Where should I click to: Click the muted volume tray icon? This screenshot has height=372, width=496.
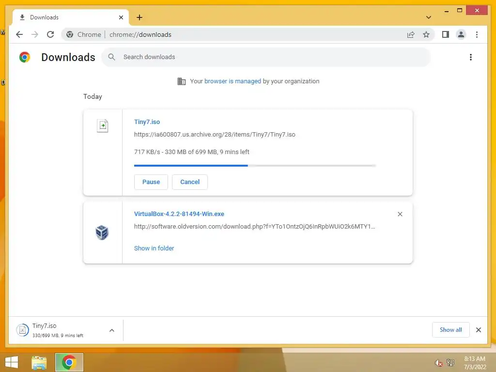coord(438,363)
